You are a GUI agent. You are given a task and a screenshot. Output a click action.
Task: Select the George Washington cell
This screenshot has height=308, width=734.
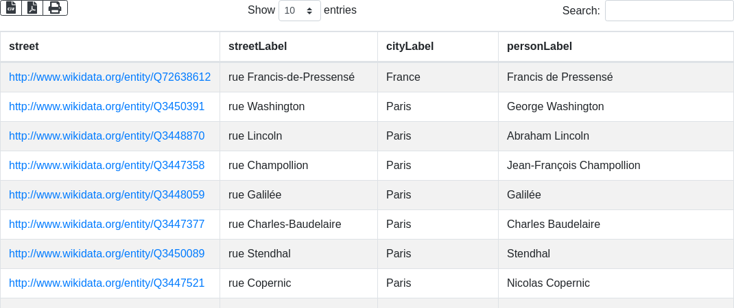click(555, 107)
